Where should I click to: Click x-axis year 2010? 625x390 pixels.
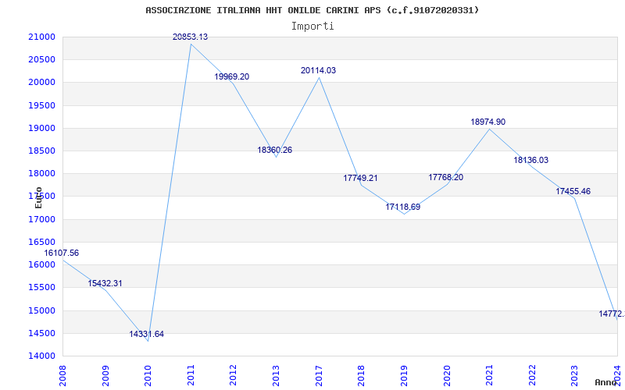pos(148,375)
